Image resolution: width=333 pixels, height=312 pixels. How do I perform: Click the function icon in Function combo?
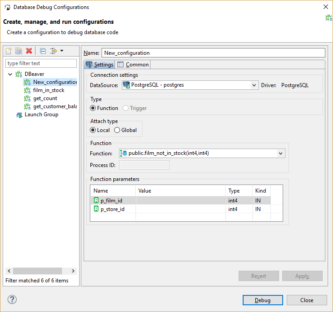(x=124, y=153)
